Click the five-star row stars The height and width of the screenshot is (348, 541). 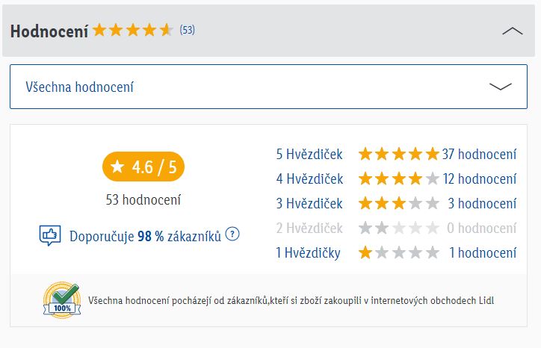(398, 155)
